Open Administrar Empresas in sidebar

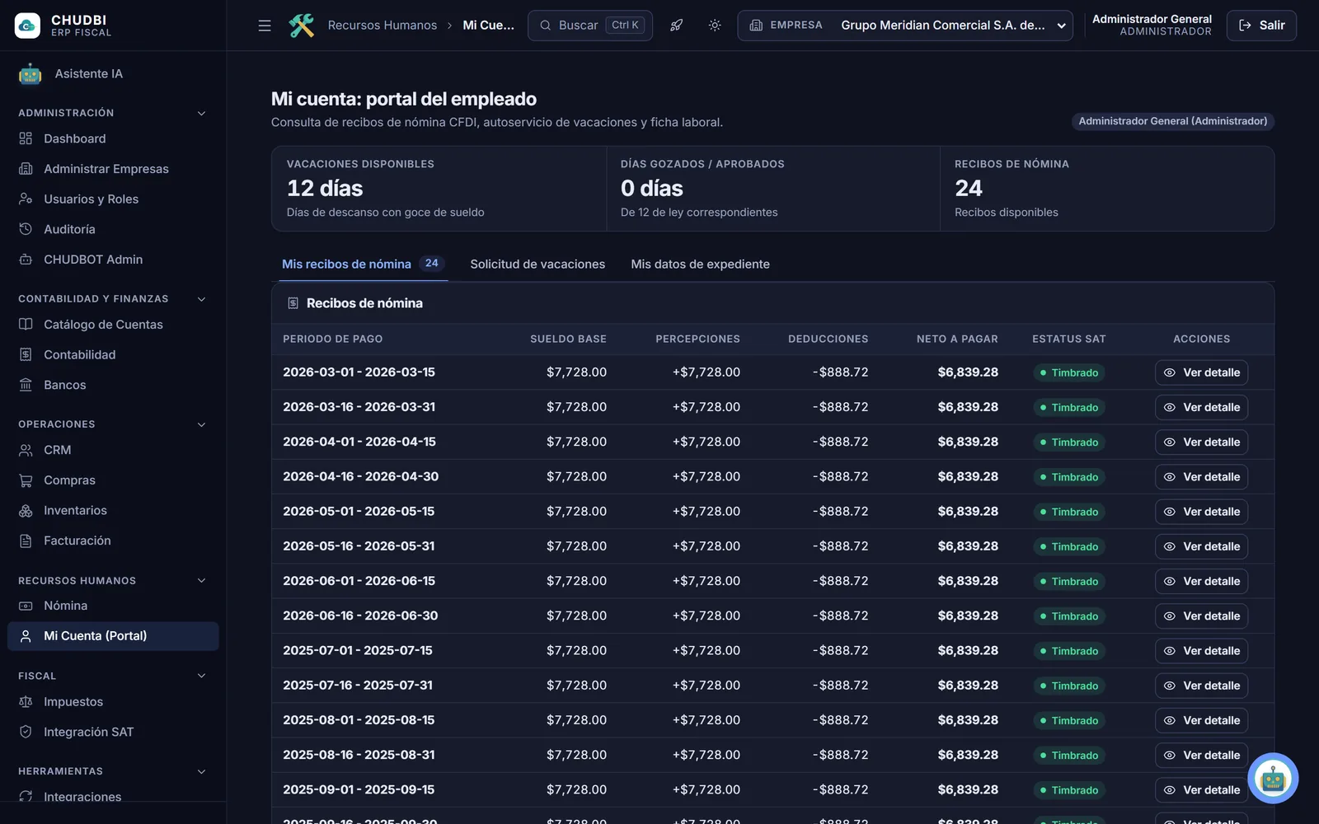[x=113, y=169]
